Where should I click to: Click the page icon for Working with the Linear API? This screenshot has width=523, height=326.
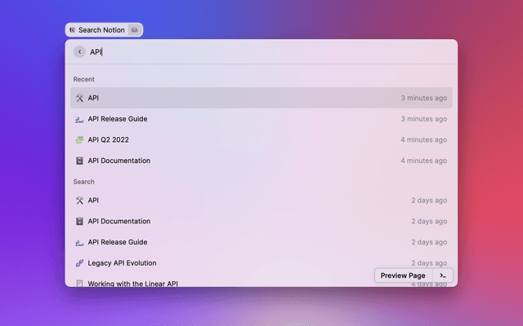pos(79,284)
